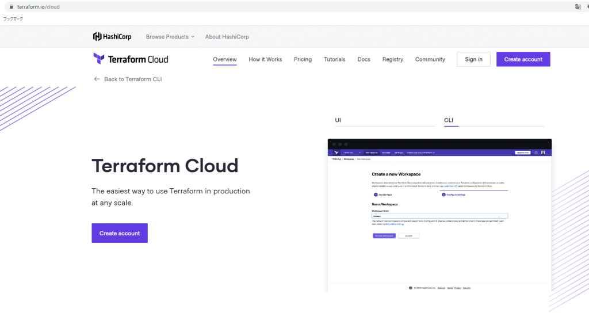This screenshot has width=589, height=324.
Task: Click the Terraform Cloud logo
Action: (131, 59)
